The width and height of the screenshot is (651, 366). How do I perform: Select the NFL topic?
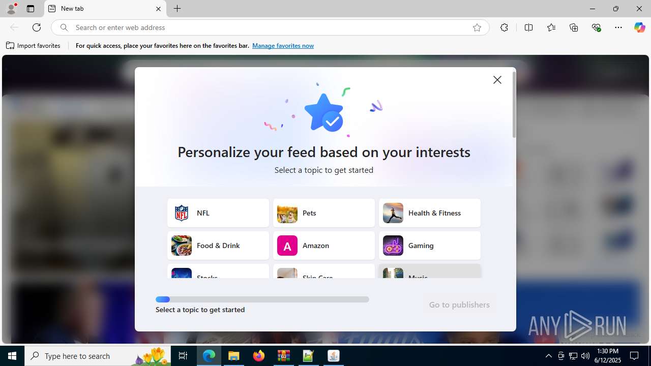pos(218,213)
